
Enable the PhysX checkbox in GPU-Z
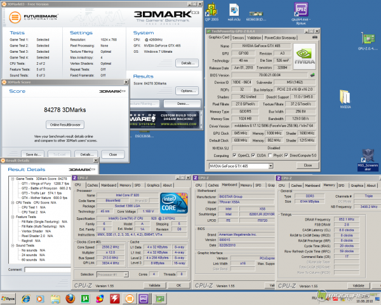(x=270, y=155)
